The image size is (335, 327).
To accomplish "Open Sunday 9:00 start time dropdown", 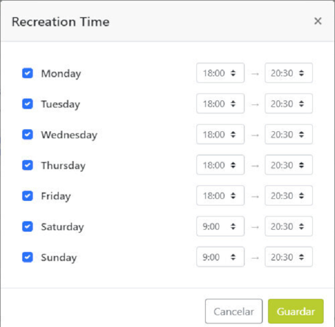I will tap(220, 257).
